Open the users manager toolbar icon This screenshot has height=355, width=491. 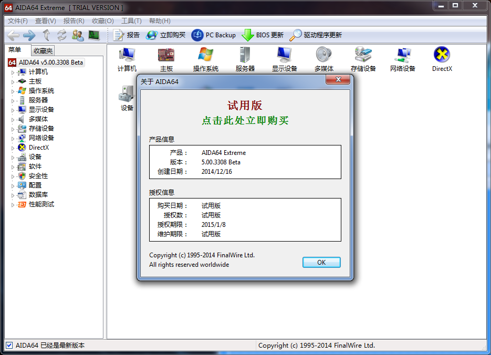(x=78, y=35)
